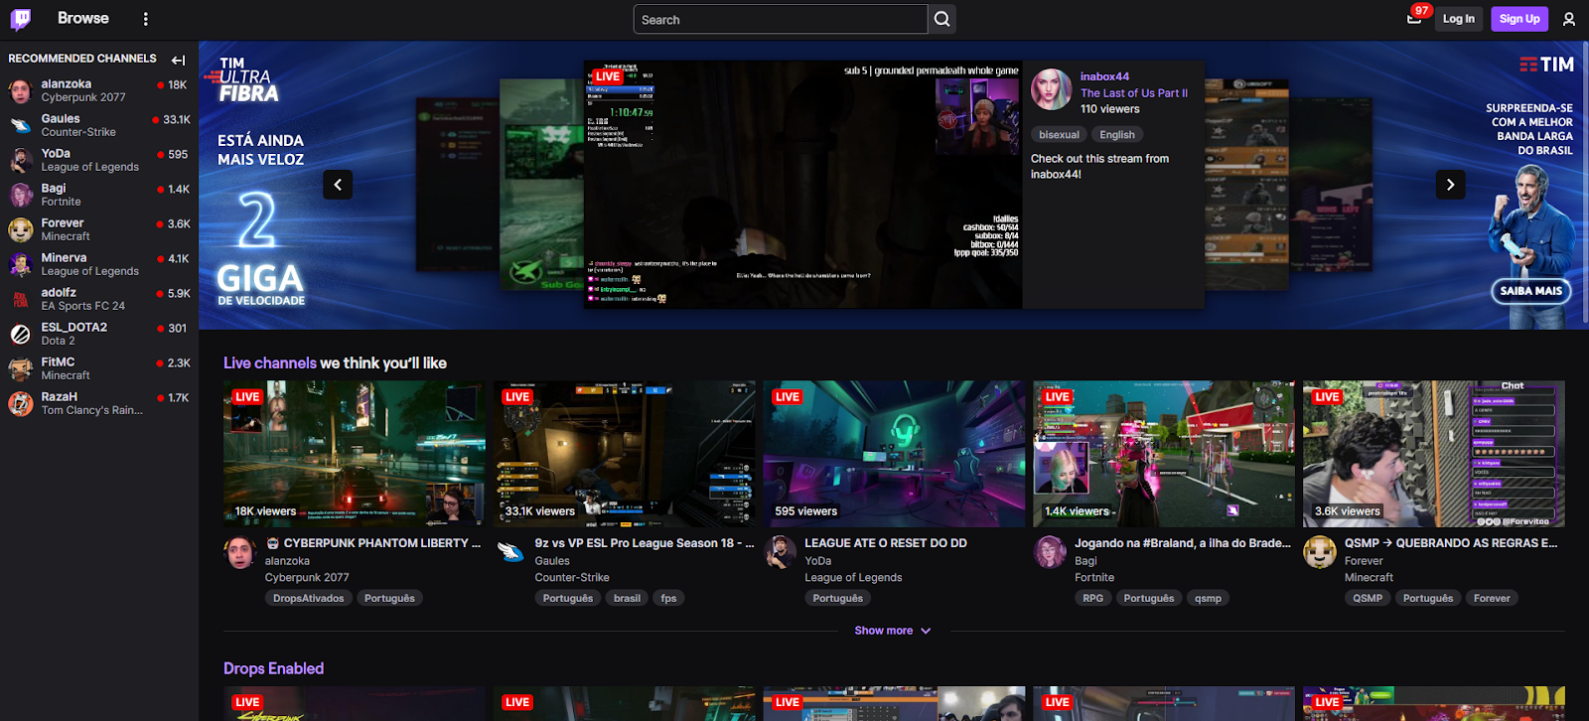The image size is (1589, 721).
Task: Click the search magnifier button
Action: (942, 19)
